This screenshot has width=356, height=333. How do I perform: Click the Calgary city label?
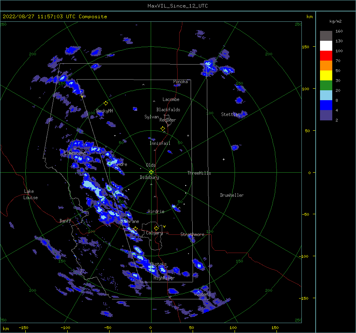(x=154, y=233)
